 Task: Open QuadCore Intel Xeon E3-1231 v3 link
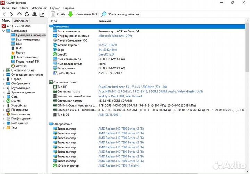(x=132, y=87)
